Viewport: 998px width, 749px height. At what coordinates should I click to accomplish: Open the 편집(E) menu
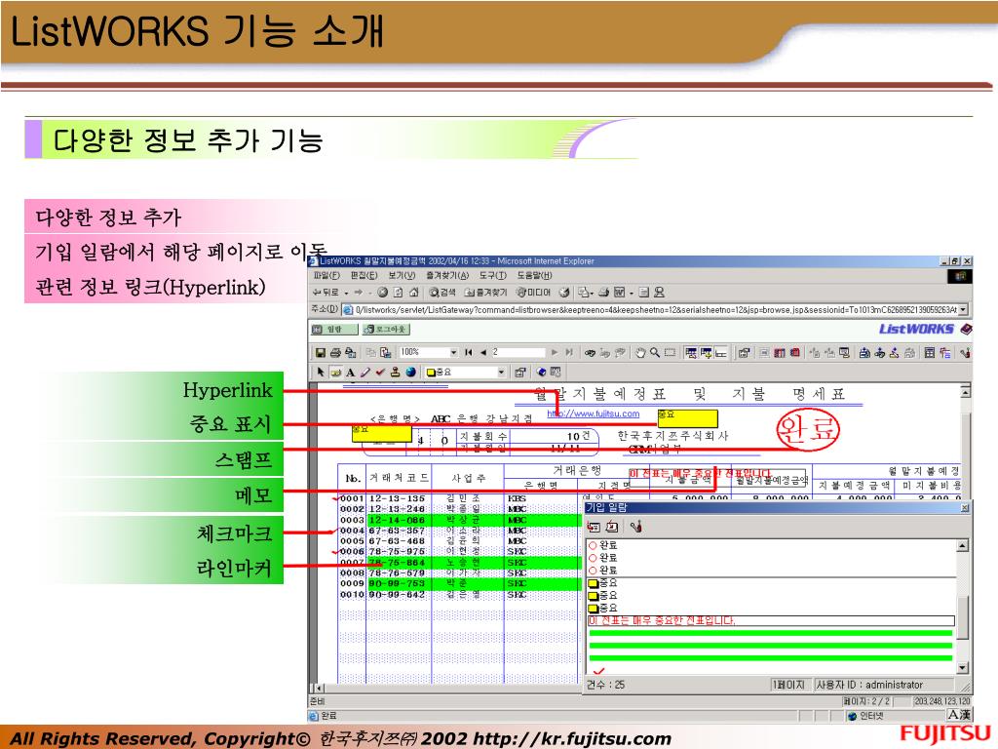pos(364,275)
